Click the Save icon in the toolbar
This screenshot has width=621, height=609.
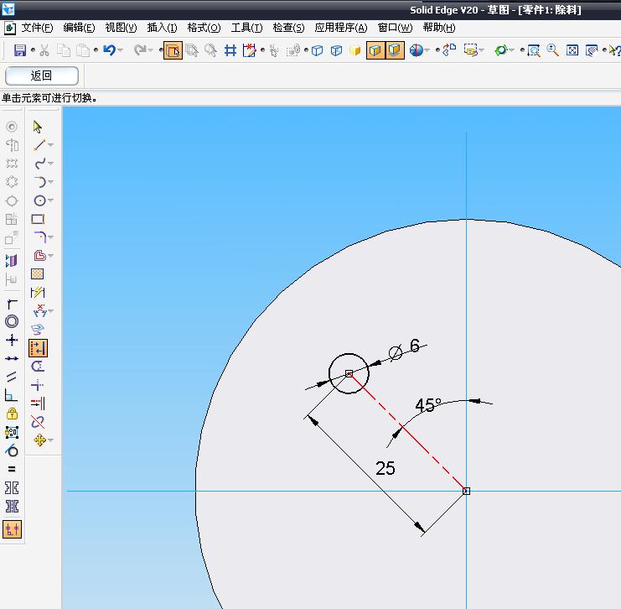click(x=20, y=51)
